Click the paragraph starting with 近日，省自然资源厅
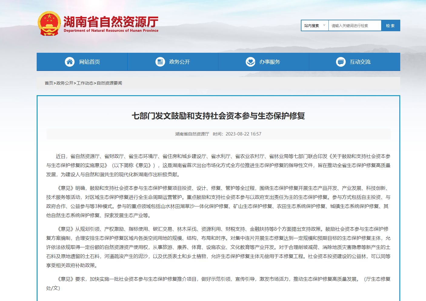Image resolution: width=426 pixels, height=301 pixels. pos(218,166)
